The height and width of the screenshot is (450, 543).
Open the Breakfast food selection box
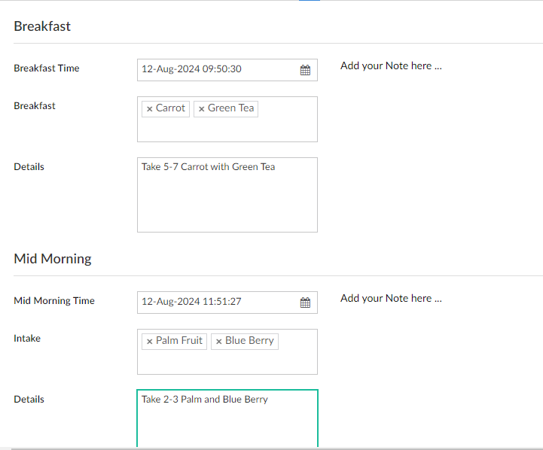pos(227,129)
